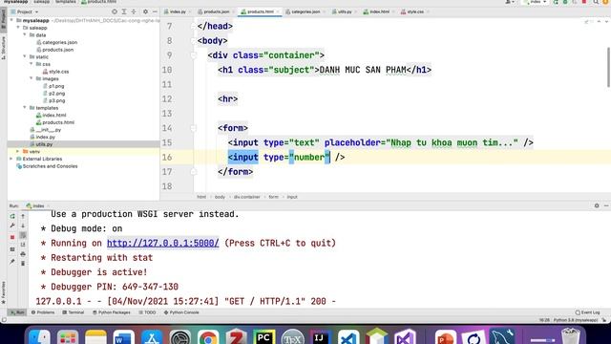Screen dimensions: 611x344
Task: Click the Expand All icon in Project toolbar
Action: coord(124,11)
